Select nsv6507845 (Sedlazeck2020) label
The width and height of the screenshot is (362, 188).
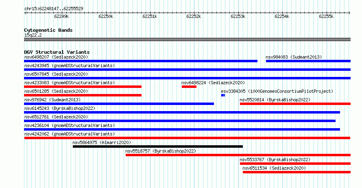[56, 74]
